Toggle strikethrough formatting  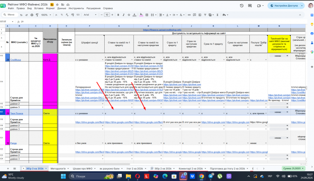click(129, 15)
